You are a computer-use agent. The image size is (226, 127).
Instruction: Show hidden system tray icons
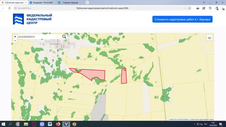pyautogui.click(x=195, y=124)
